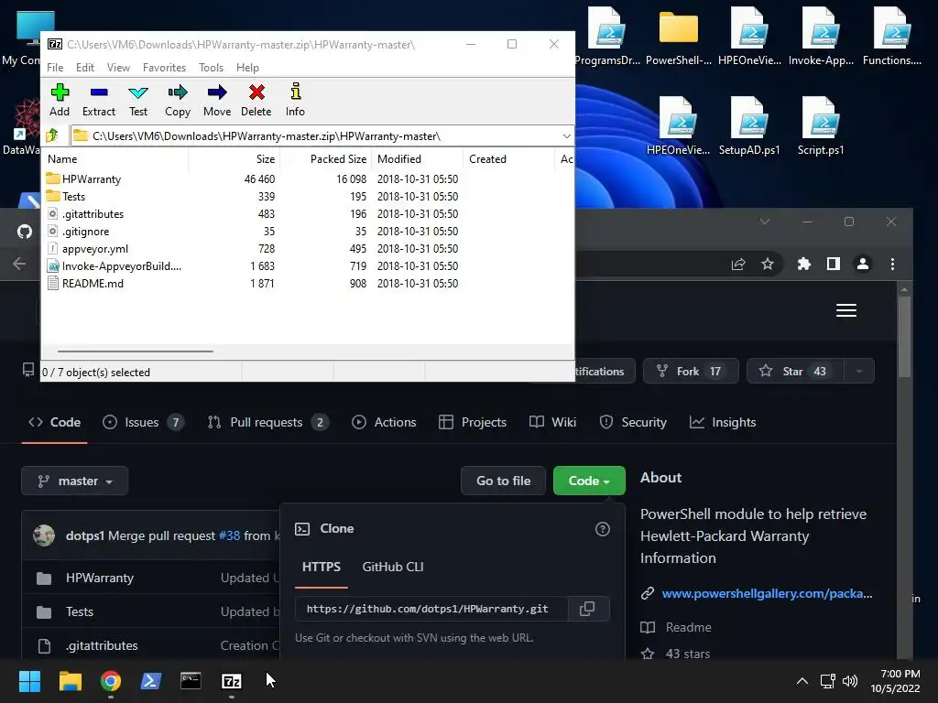938x703 pixels.
Task: Star the repository
Action: [796, 372]
